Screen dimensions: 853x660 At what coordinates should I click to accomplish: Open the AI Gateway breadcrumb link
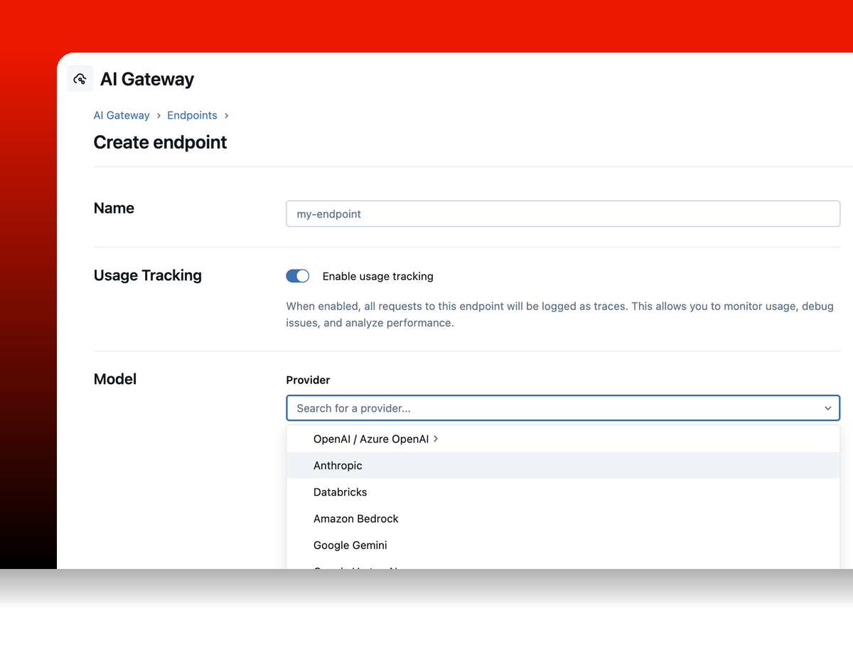tap(122, 115)
